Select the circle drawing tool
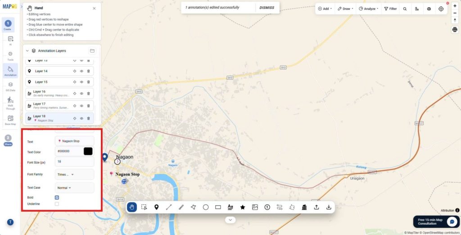The height and width of the screenshot is (235, 461). [x=205, y=208]
